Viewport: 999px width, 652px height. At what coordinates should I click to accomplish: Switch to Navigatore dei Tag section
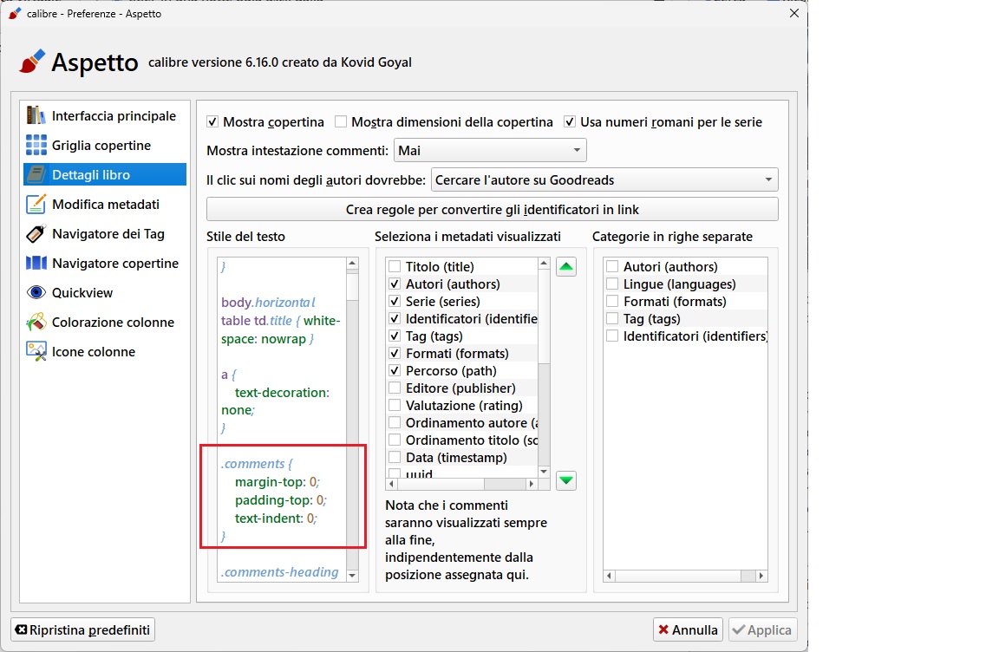(x=105, y=234)
